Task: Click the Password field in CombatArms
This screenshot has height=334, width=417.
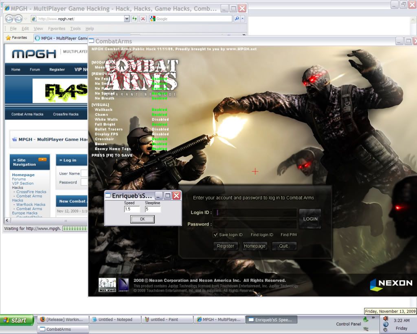Action: pyautogui.click(x=255, y=224)
